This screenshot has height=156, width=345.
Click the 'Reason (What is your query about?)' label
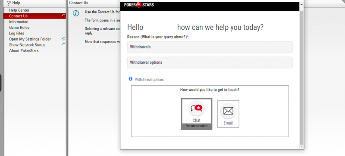158,37
